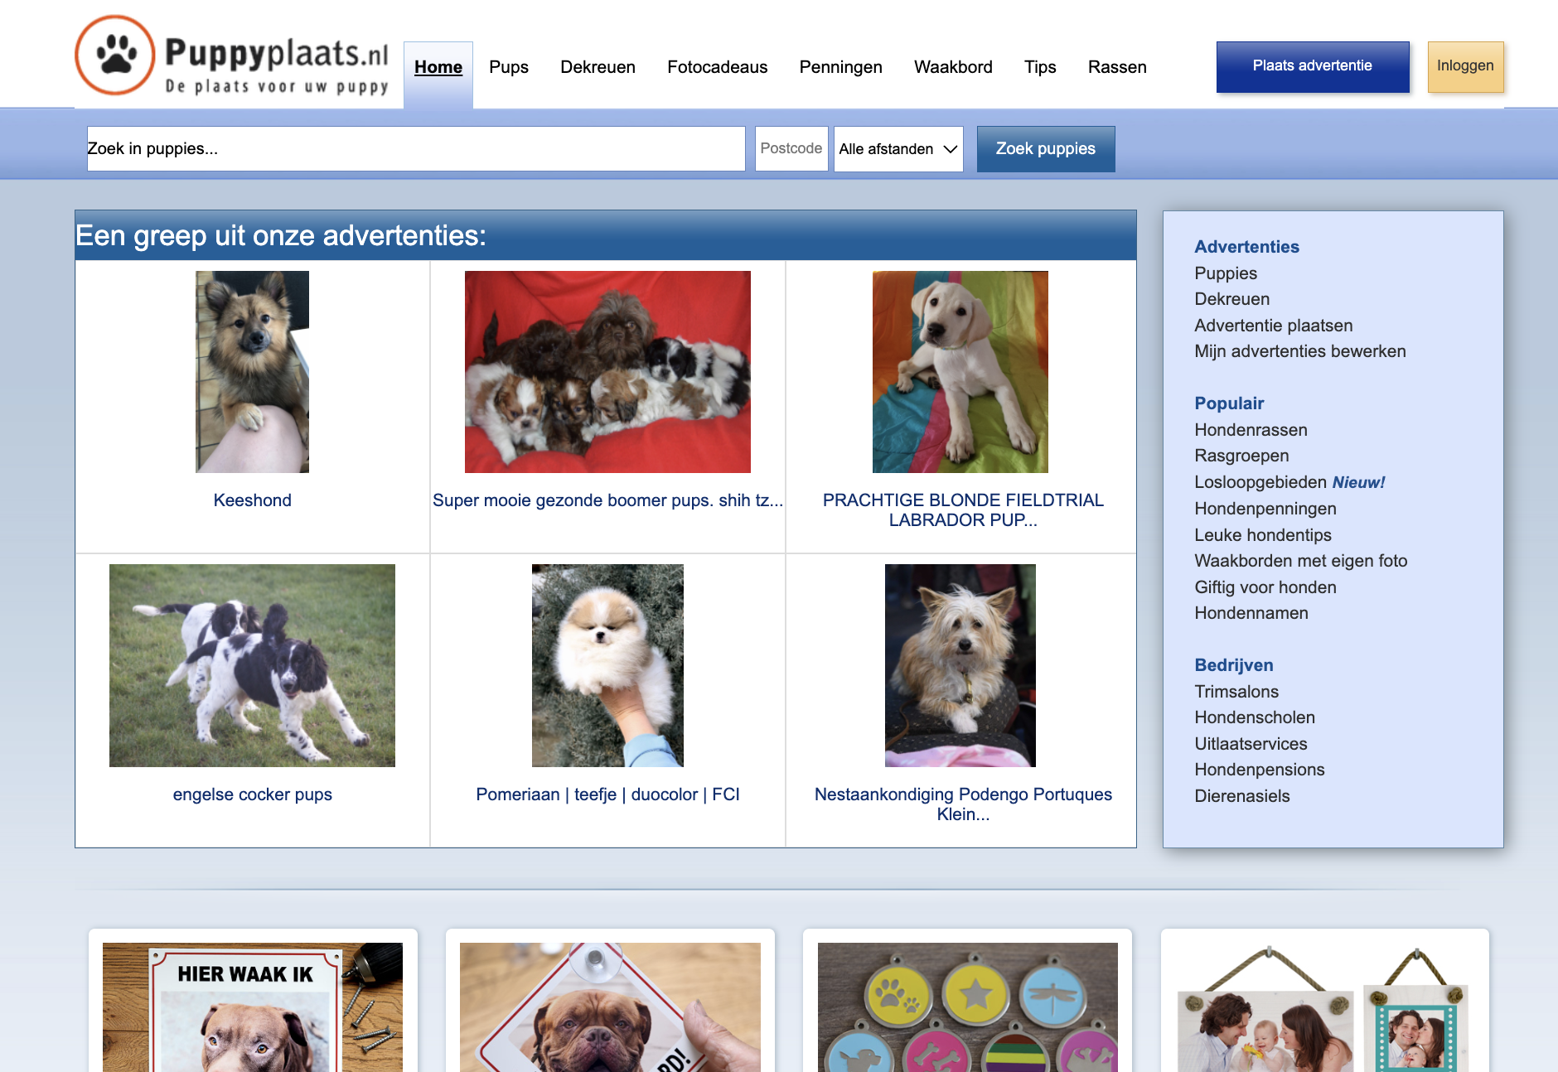This screenshot has height=1072, width=1558.
Task: Open Losloopgebieden Nieuw! link
Action: (x=1289, y=482)
